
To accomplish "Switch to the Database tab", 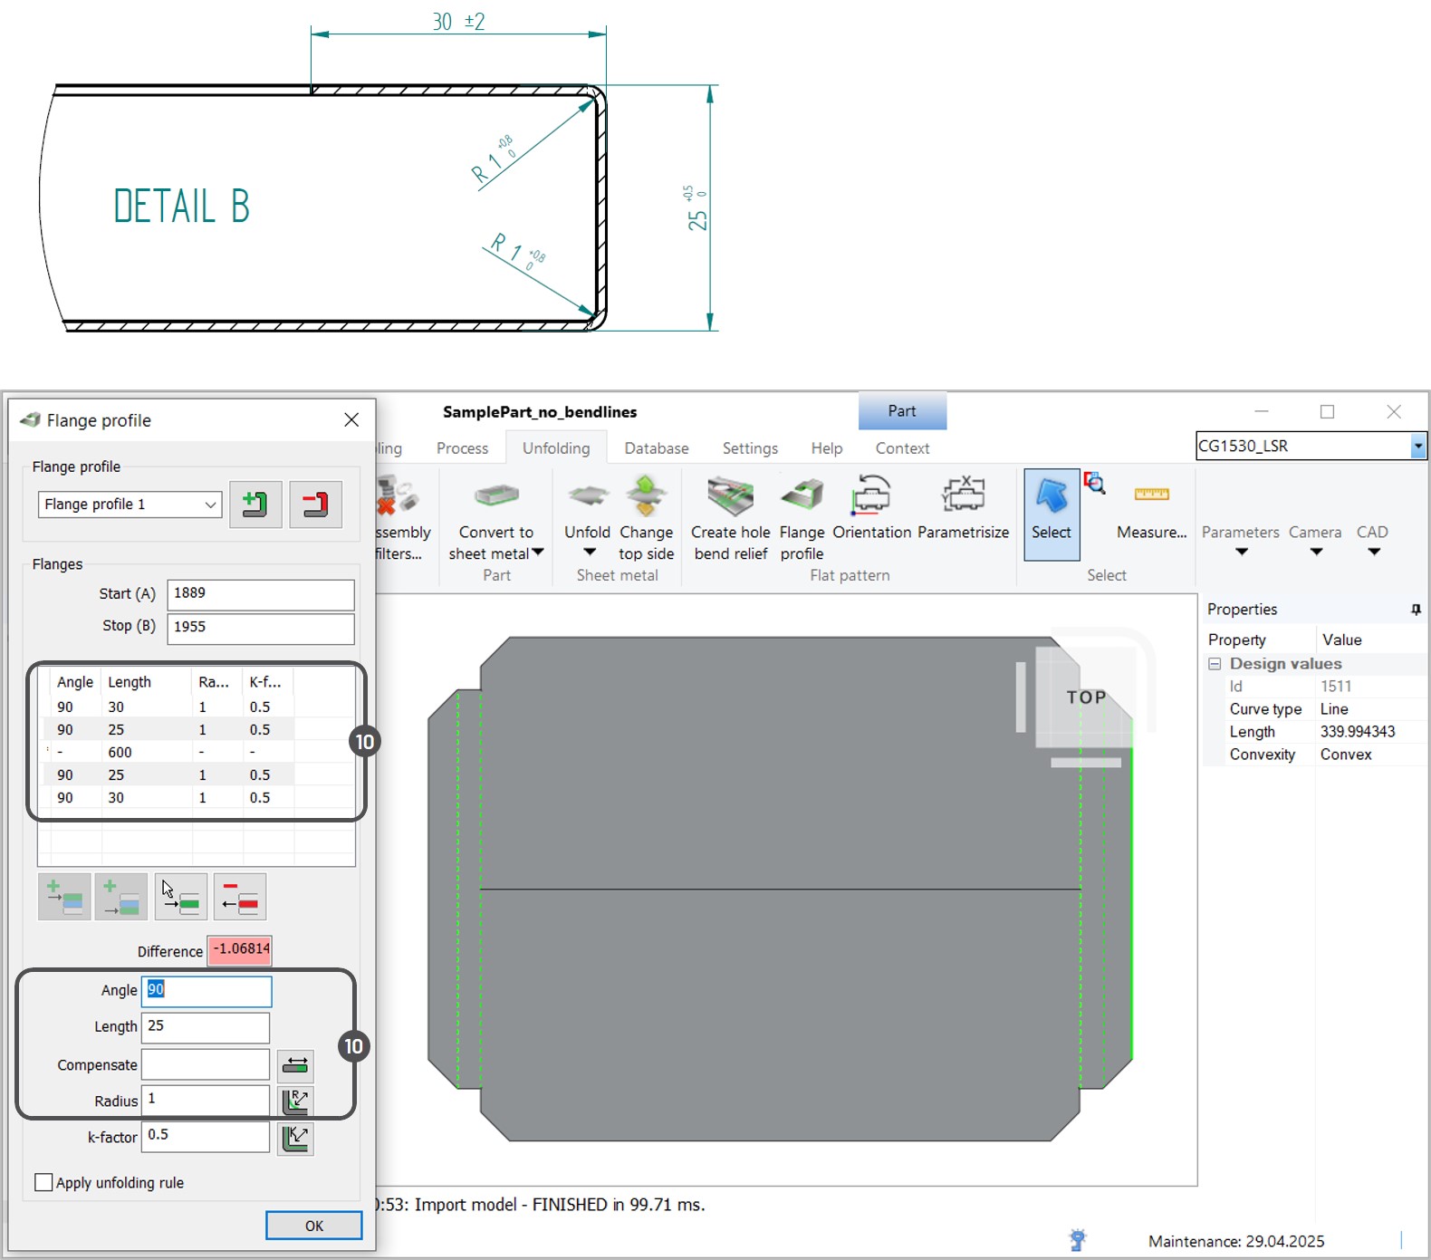I will coord(656,448).
